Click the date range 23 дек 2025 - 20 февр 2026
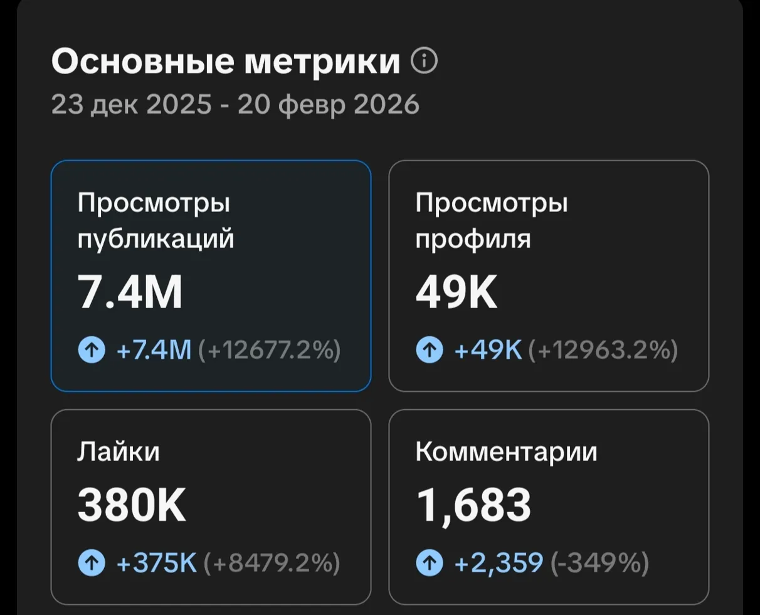This screenshot has height=615, width=760. point(236,105)
